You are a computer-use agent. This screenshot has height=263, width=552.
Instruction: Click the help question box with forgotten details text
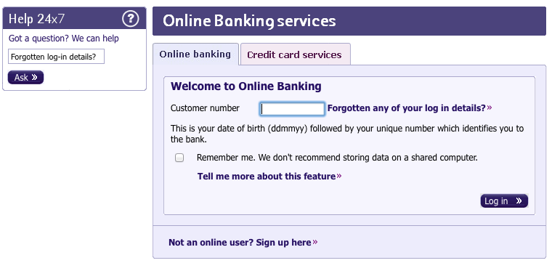(57, 57)
